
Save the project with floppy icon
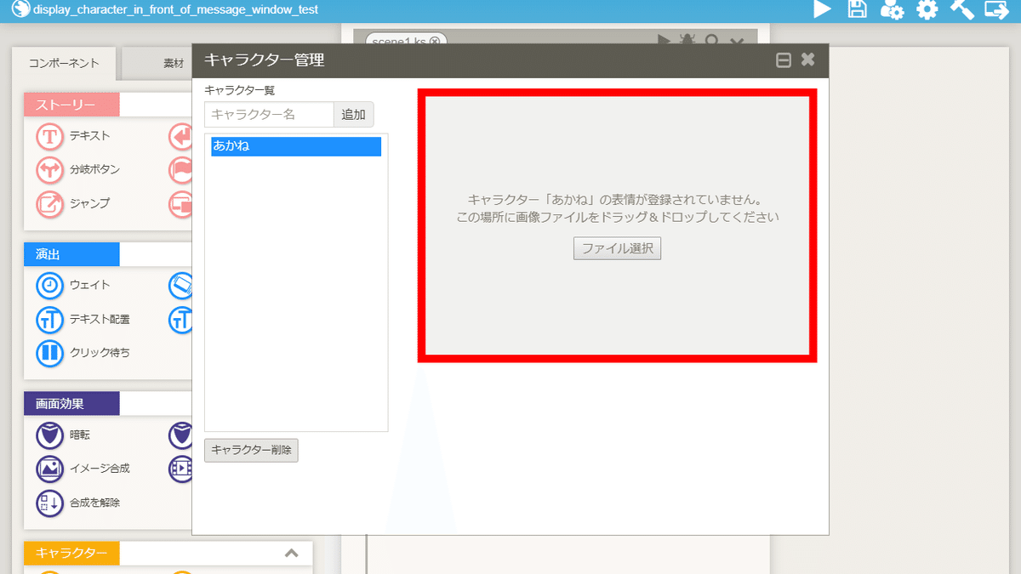857,9
